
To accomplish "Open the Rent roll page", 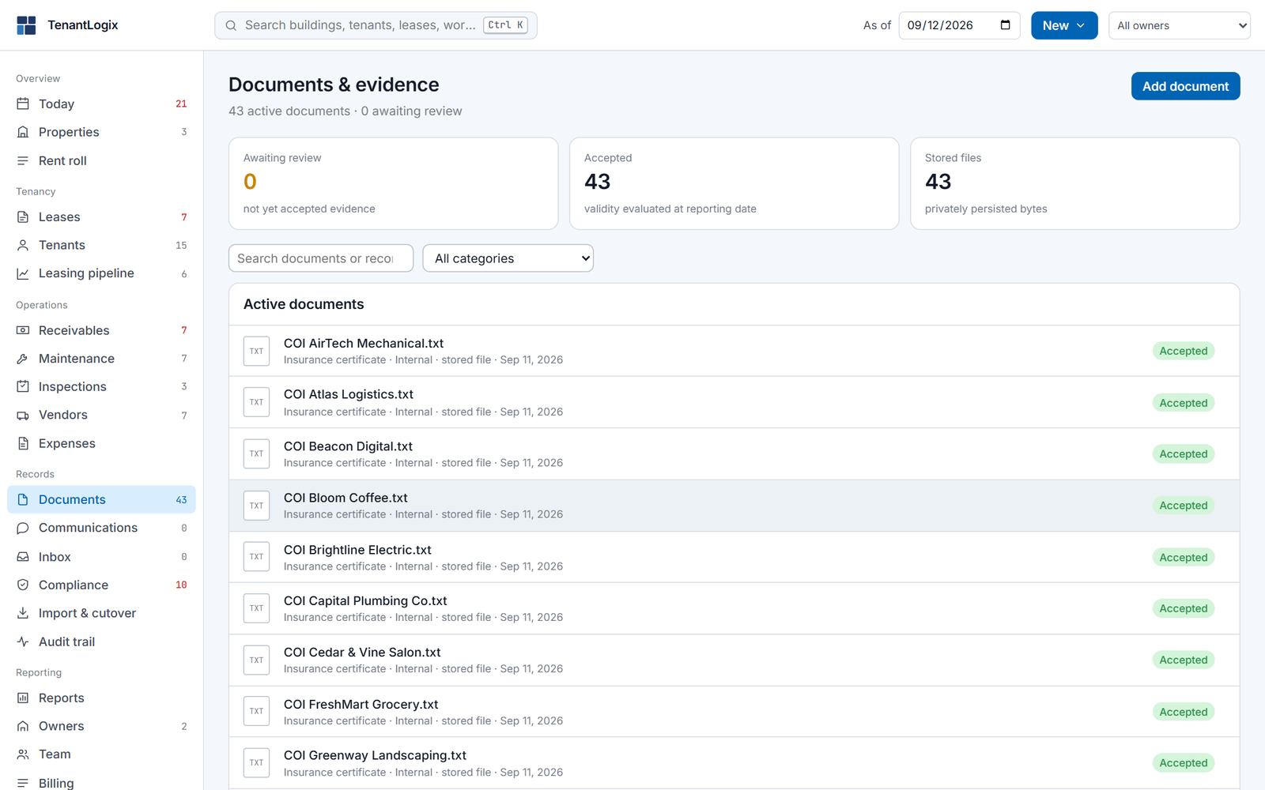I will point(101,160).
